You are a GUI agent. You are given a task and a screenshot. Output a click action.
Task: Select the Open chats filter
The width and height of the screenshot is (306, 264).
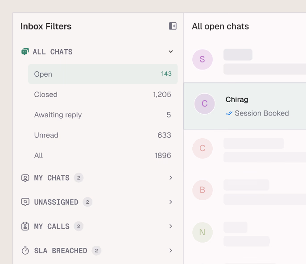(x=103, y=74)
